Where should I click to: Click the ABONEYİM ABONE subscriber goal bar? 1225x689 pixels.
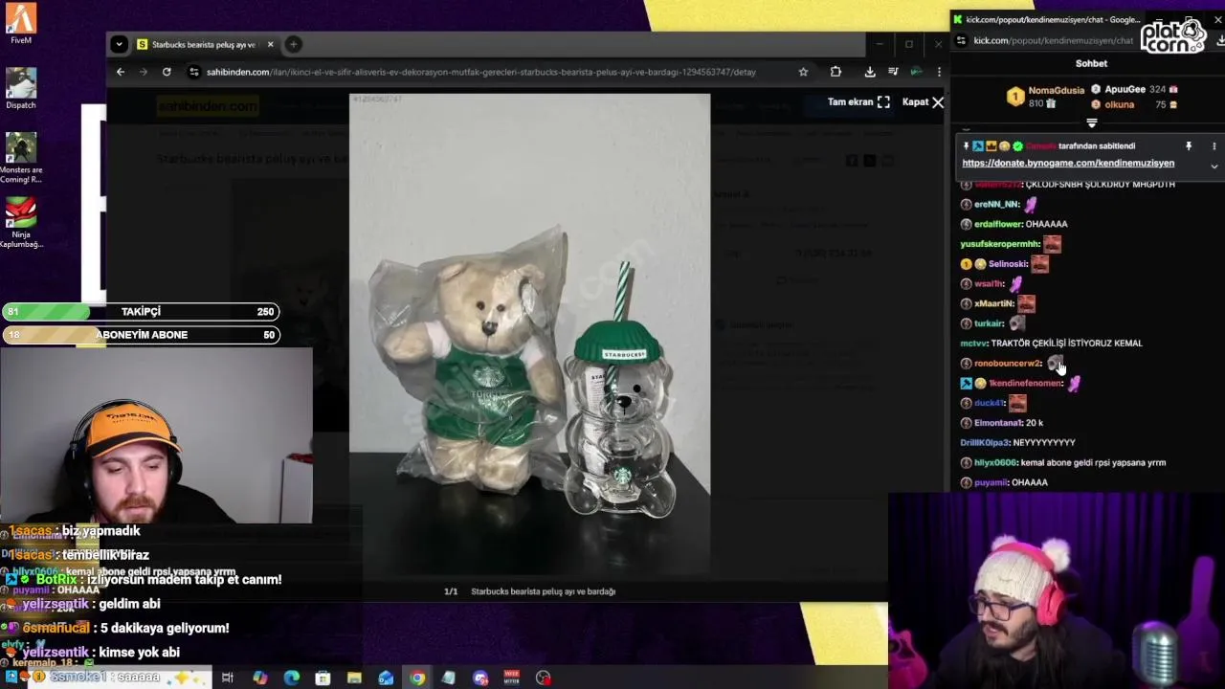pyautogui.click(x=141, y=335)
